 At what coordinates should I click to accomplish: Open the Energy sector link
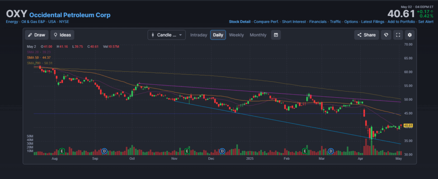[12, 22]
